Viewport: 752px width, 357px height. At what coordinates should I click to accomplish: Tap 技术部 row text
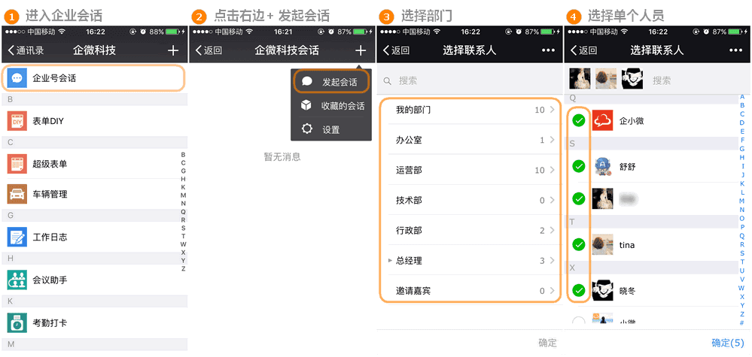[409, 201]
